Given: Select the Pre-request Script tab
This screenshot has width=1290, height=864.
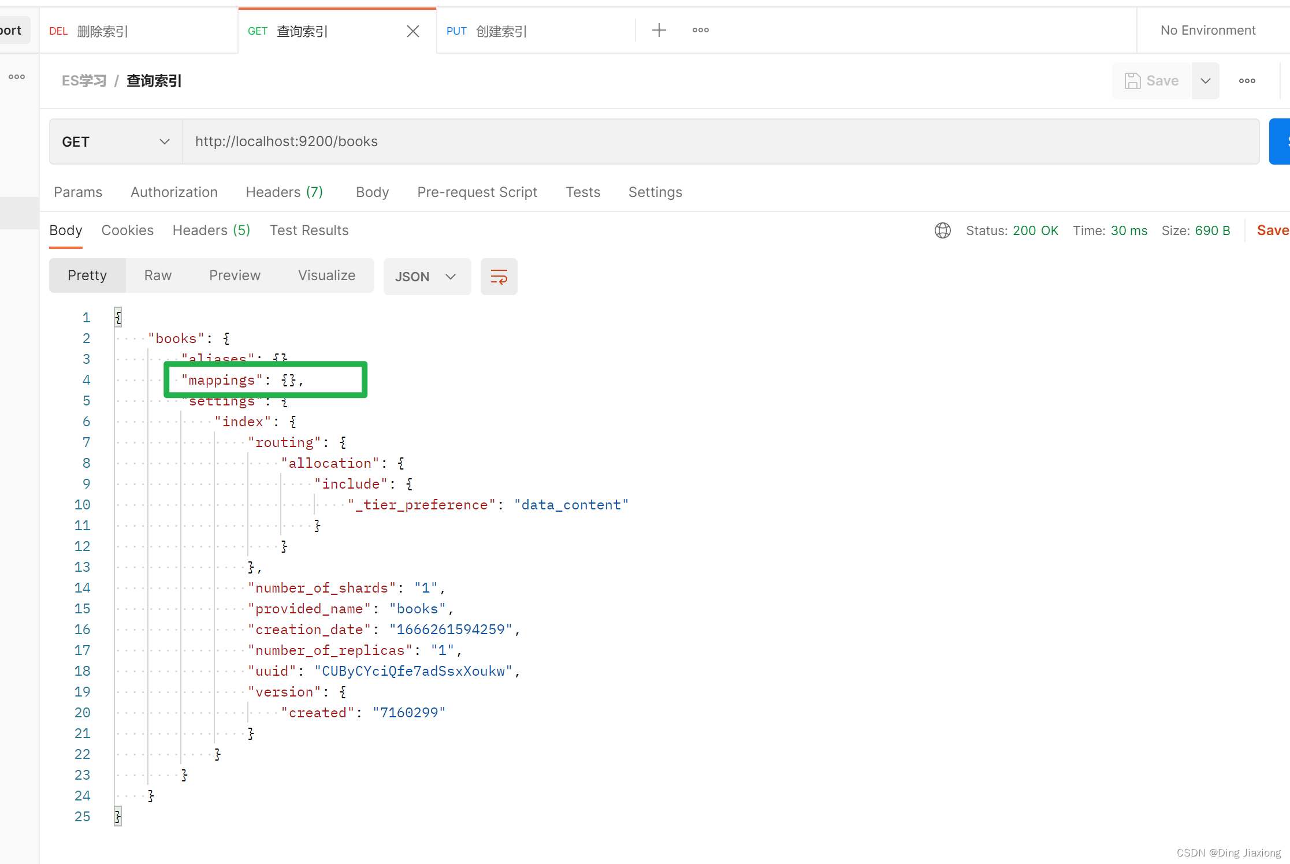Looking at the screenshot, I should point(477,192).
